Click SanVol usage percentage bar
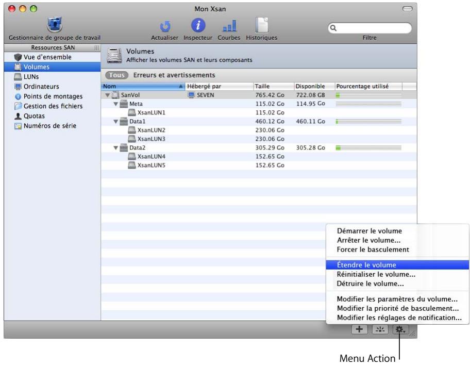The width and height of the screenshot is (470, 367). coord(368,95)
